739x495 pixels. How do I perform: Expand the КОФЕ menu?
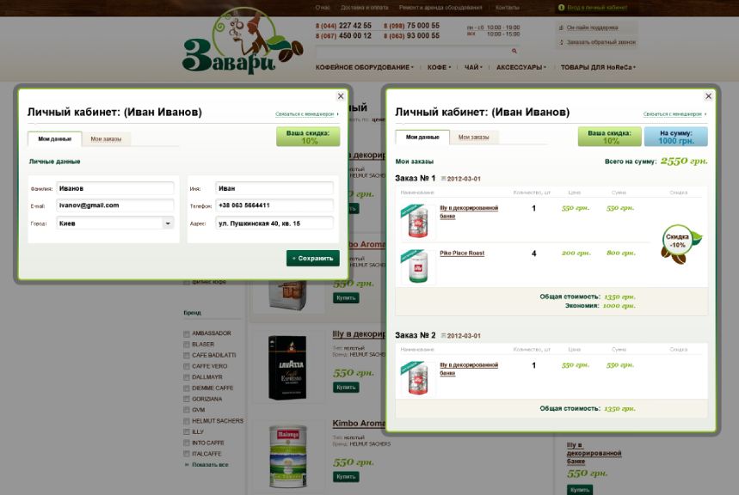click(x=439, y=67)
